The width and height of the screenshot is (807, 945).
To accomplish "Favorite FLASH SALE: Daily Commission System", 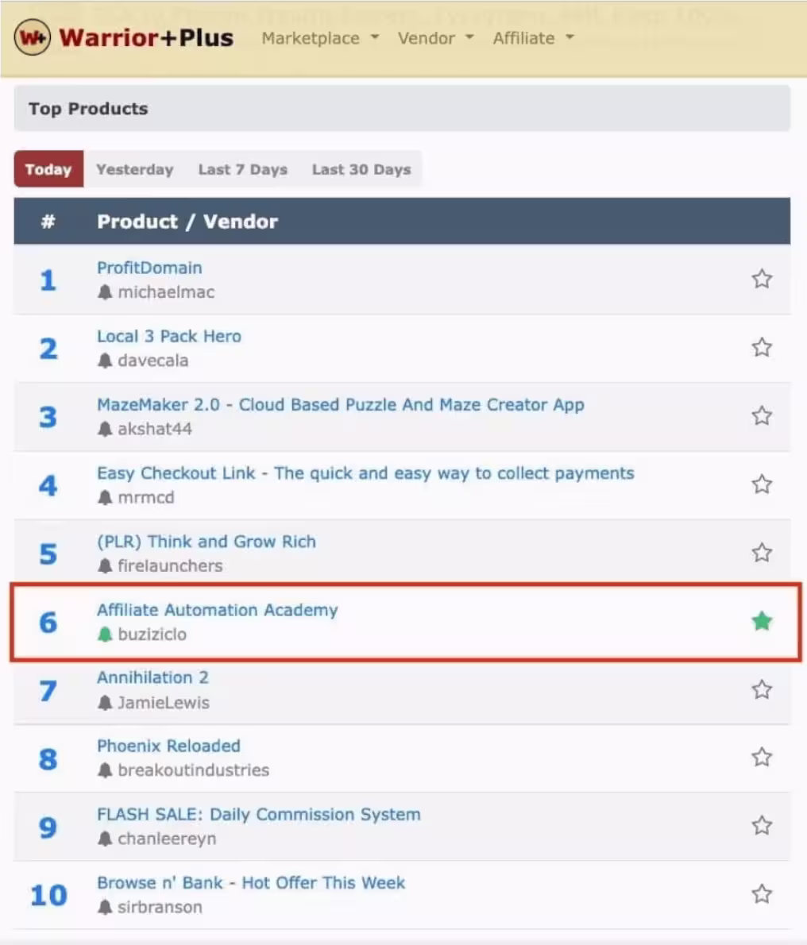I will (762, 825).
